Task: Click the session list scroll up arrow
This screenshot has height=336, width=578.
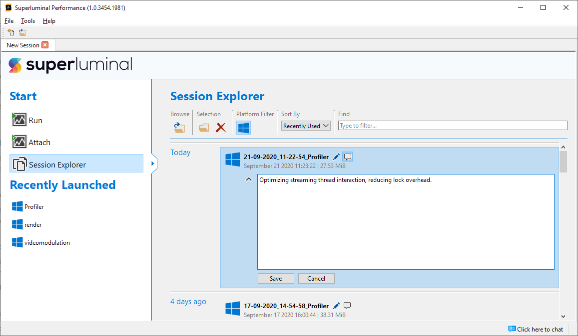Action: [x=563, y=147]
